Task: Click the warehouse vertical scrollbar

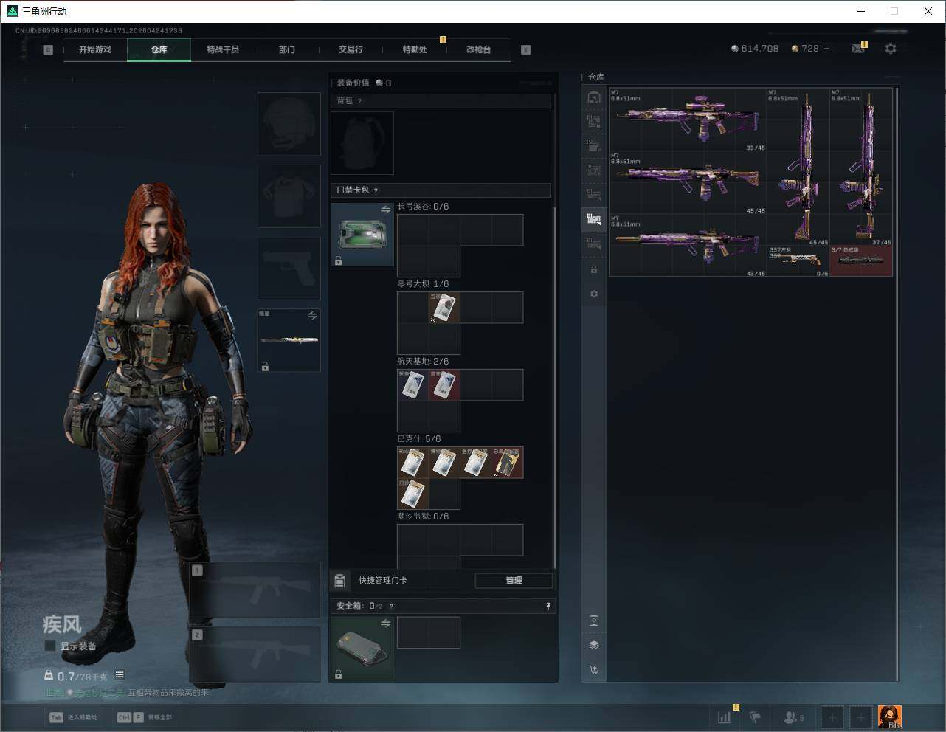Action: point(897,384)
